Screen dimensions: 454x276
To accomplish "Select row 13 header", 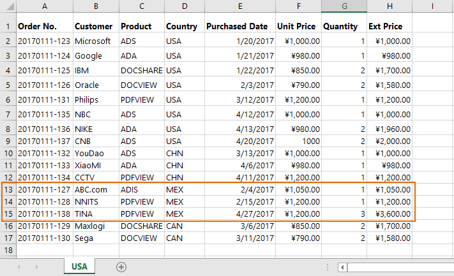I will tap(8, 189).
